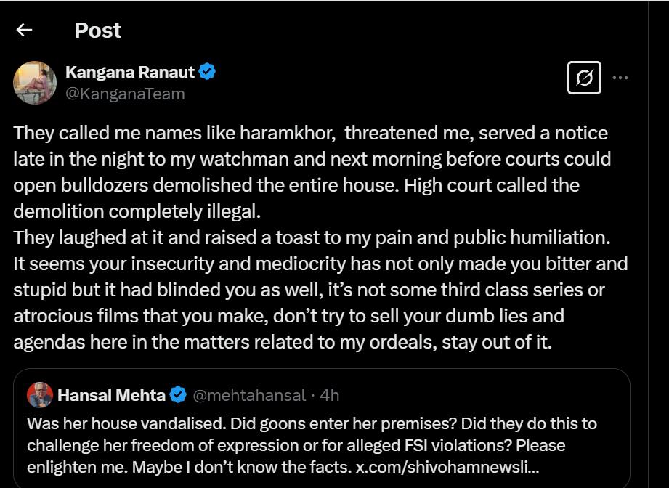Open the Hansal Mehta display name
The image size is (669, 488).
coord(111,395)
